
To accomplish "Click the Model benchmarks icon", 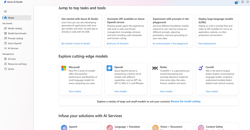I will [x=6, y=33].
